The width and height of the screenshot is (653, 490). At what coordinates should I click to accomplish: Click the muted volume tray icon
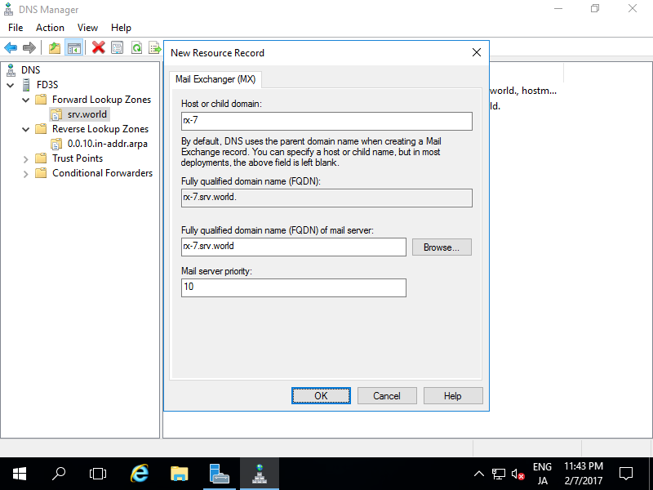coord(518,474)
